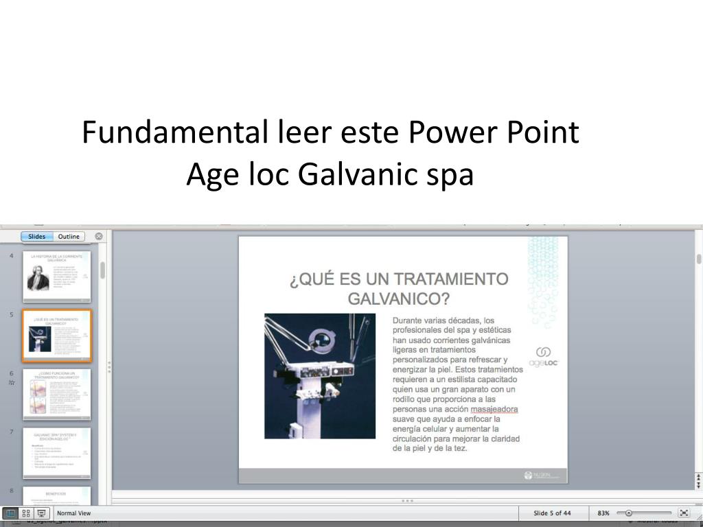Viewport: 703px width, 527px height.
Task: Select slide 5 highlighted thumbnail
Action: (x=56, y=335)
